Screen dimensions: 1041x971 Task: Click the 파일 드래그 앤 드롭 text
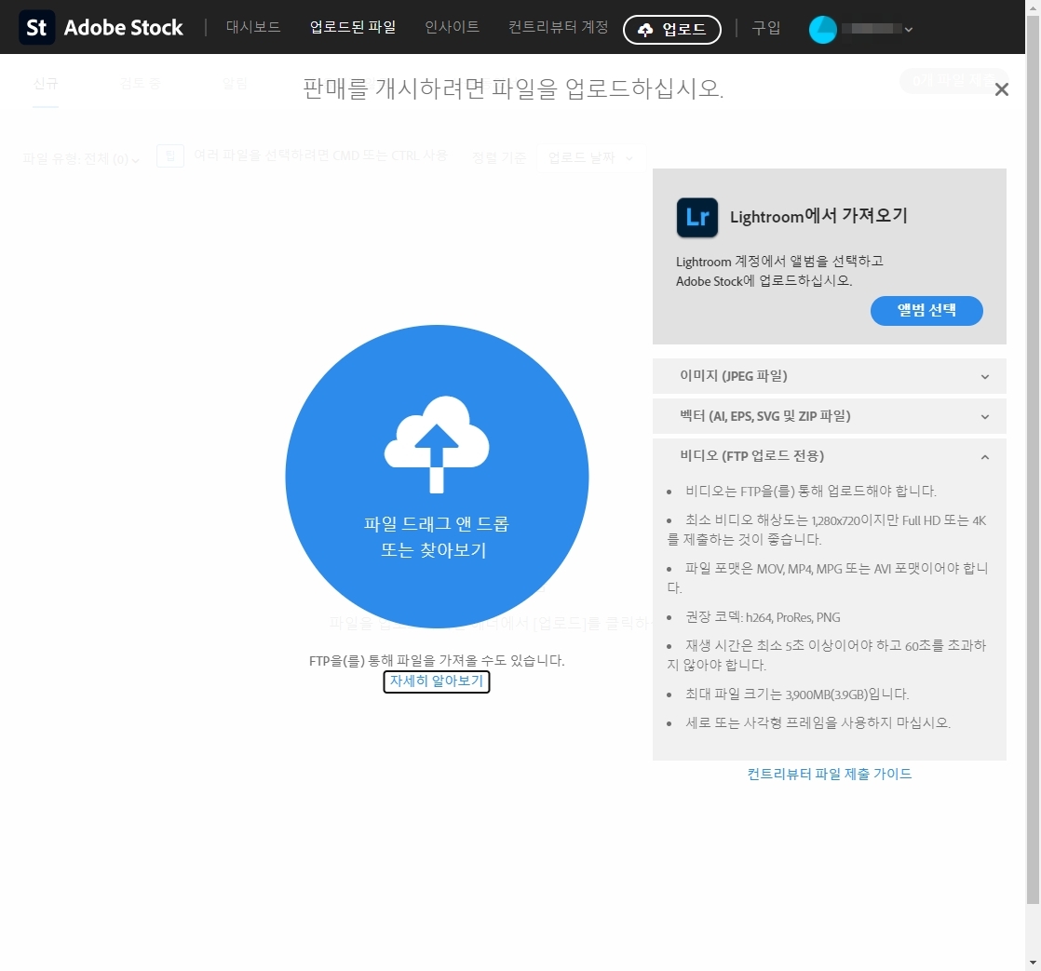tap(436, 524)
